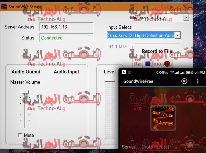Close the SoundWire Server window
206x153 pixels.
tap(185, 7)
